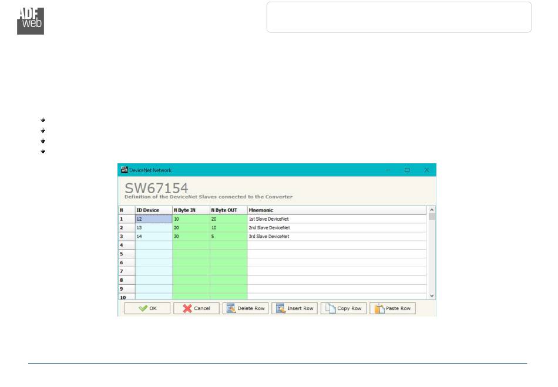Click the empty ID Device cell in row 5
Viewport: 558px width, 387px height.
point(153,254)
